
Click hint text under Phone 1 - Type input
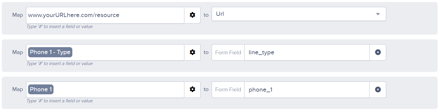[59, 63]
